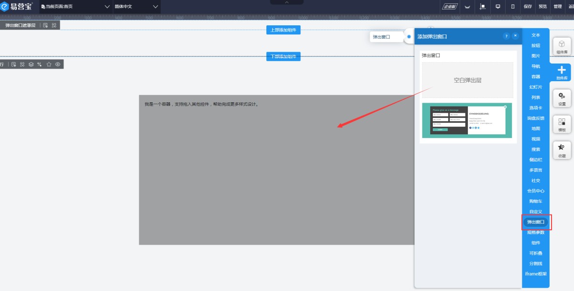The image size is (574, 291).
Task: Switch to desktop monitor preview icon
Action: (x=497, y=7)
